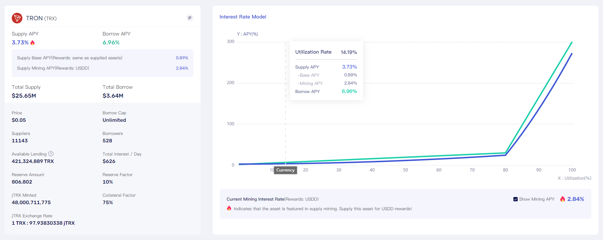603x240 pixels.
Task: Click the Reserve Factor value 10%
Action: (108, 182)
